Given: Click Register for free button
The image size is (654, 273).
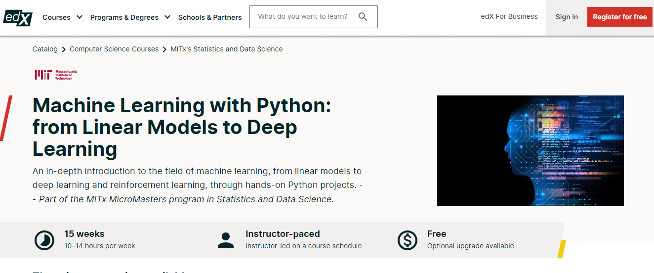Looking at the screenshot, I should (x=620, y=17).
